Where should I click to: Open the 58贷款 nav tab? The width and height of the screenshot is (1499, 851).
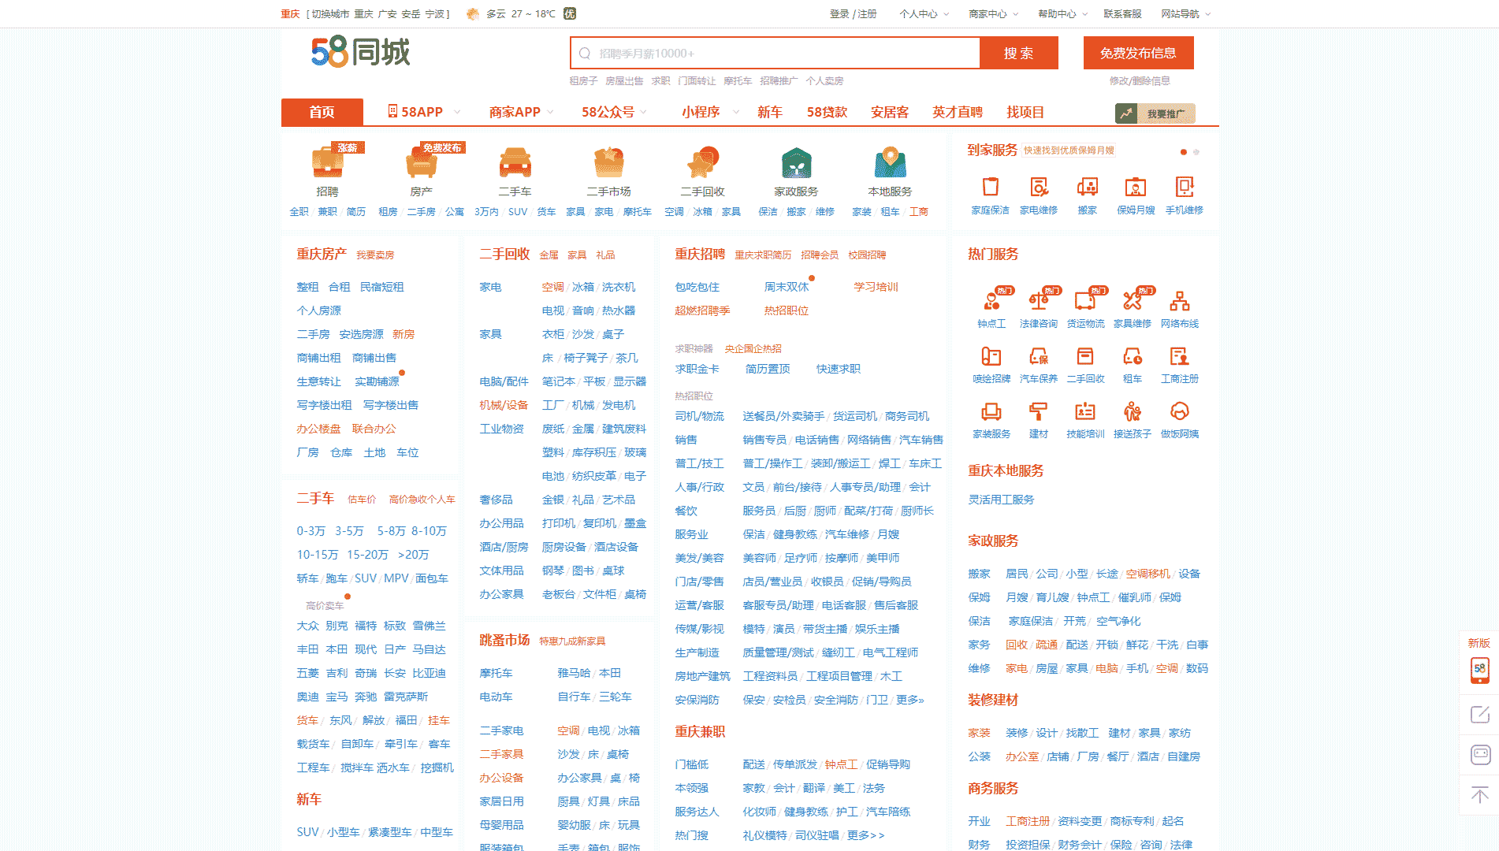[827, 112]
